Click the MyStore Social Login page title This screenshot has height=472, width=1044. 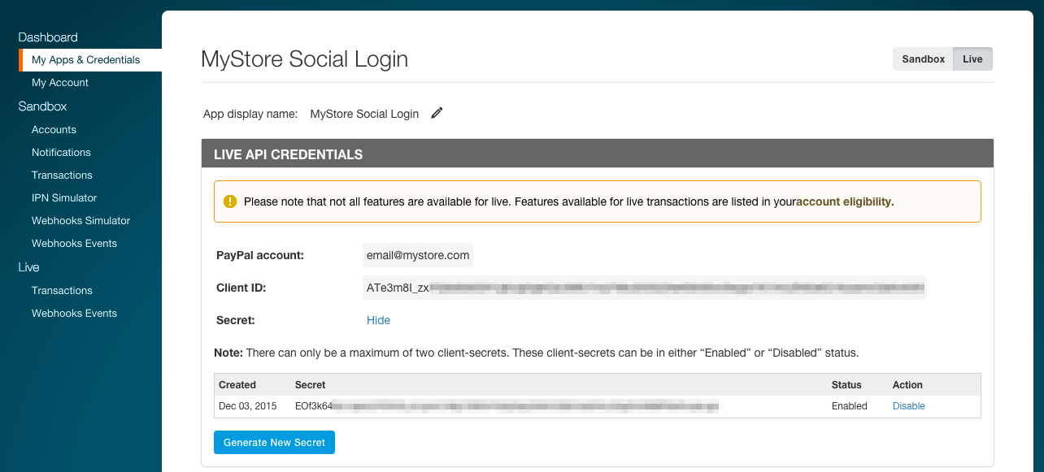pyautogui.click(x=304, y=59)
